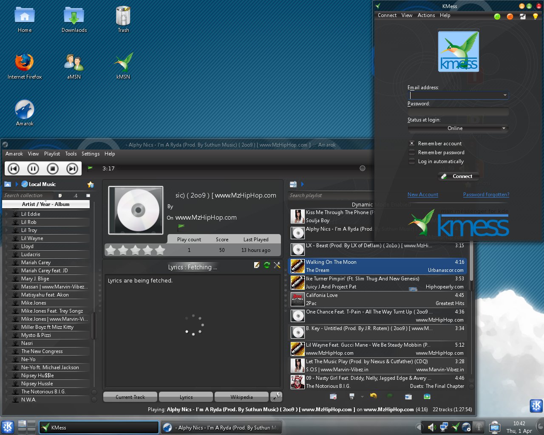Click the Amarok taskbar button
Image resolution: width=544 pixels, height=435 pixels.
[x=221, y=427]
